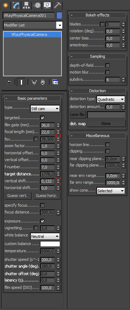Click the f-number value field
This screenshot has width=130, height=310.
tap(48, 167)
